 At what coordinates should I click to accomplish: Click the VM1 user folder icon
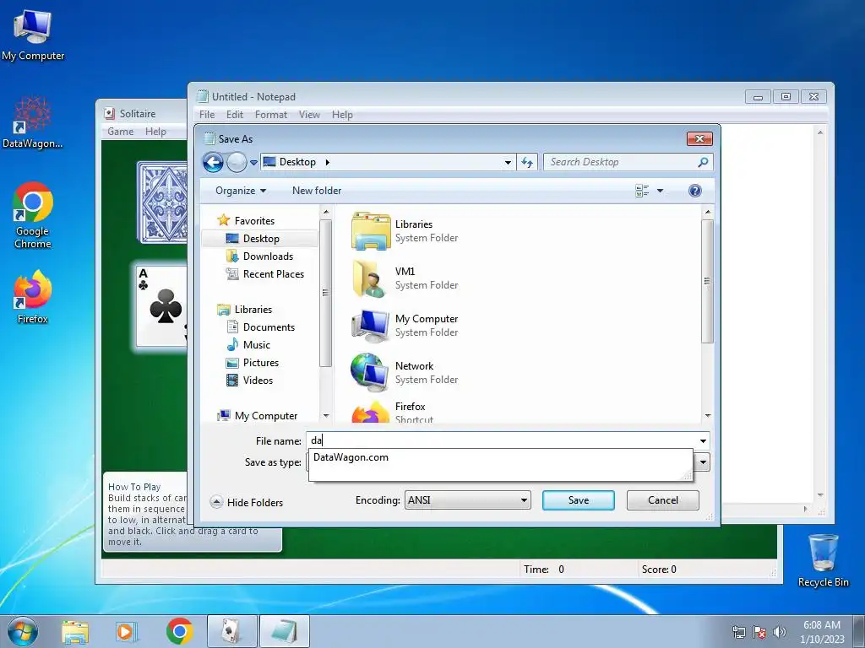pyautogui.click(x=370, y=278)
